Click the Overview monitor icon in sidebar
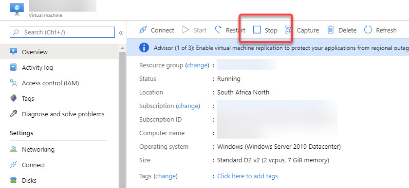409x188 pixels. pos(13,52)
